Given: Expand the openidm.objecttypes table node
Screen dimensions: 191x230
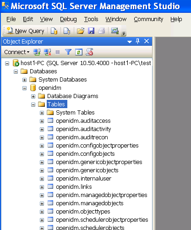Looking at the screenshot, I should (42, 212).
